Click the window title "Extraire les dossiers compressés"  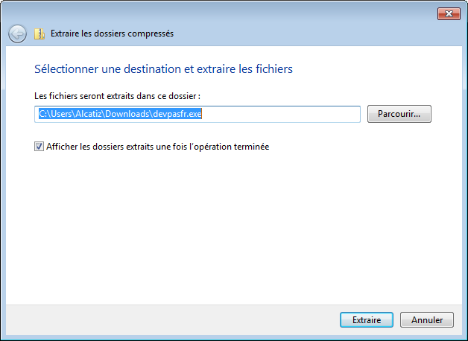pyautogui.click(x=113, y=34)
